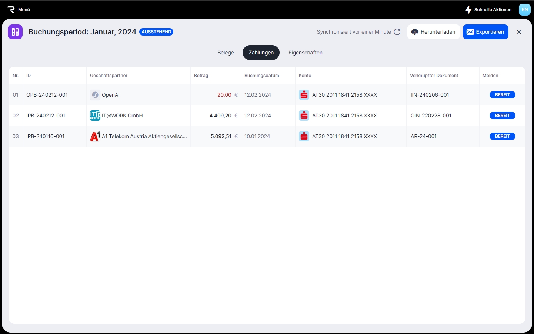Click the purple booking period icon

pyautogui.click(x=15, y=32)
